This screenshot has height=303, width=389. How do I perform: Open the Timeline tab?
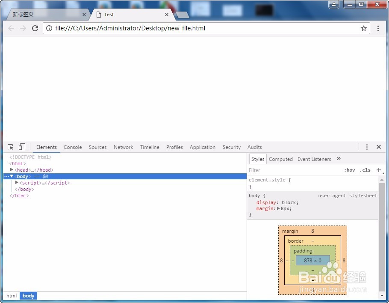(x=150, y=147)
